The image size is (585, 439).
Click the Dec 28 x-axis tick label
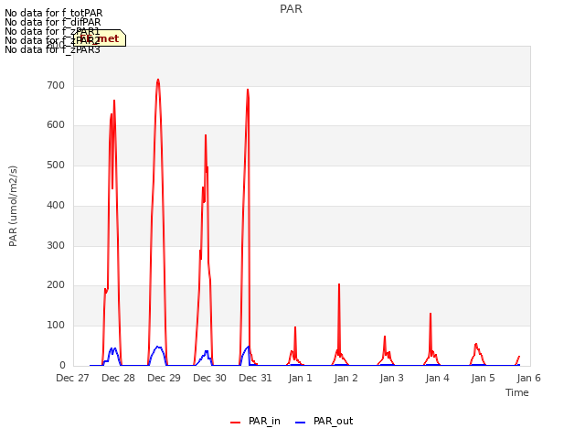click(118, 378)
